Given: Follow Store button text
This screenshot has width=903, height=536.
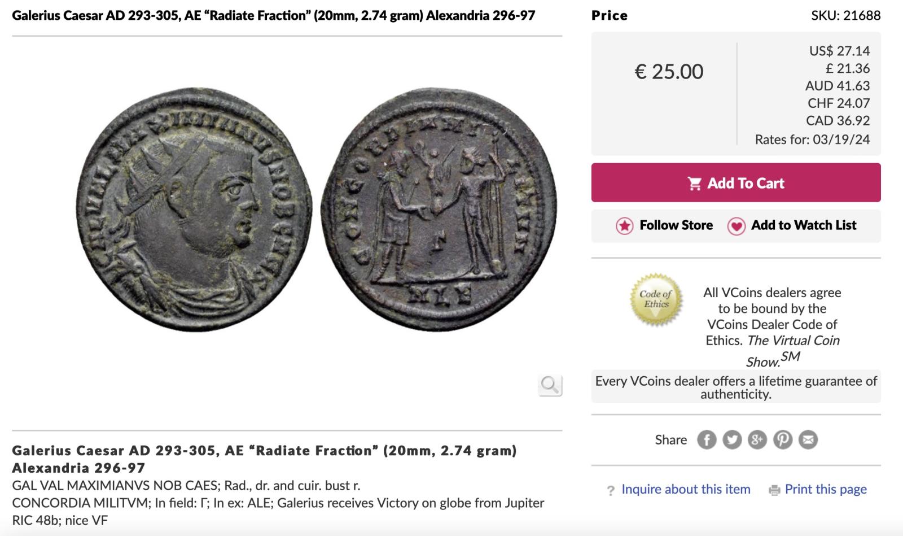Looking at the screenshot, I should pyautogui.click(x=676, y=225).
